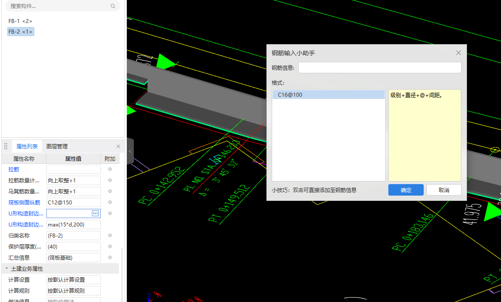Click the 马凳筋数量 value 向上取整+1

(73, 191)
